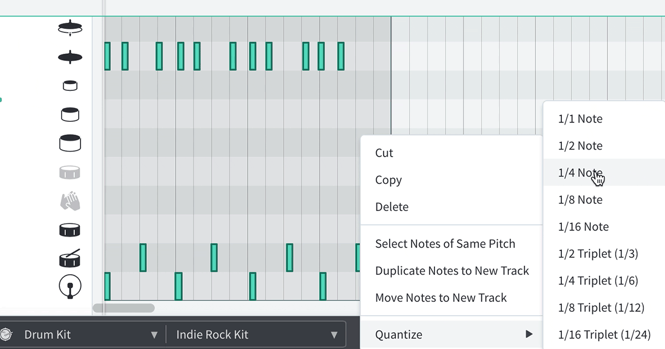This screenshot has height=349, width=665.
Task: Click Select Notes of Same Pitch
Action: pyautogui.click(x=445, y=244)
